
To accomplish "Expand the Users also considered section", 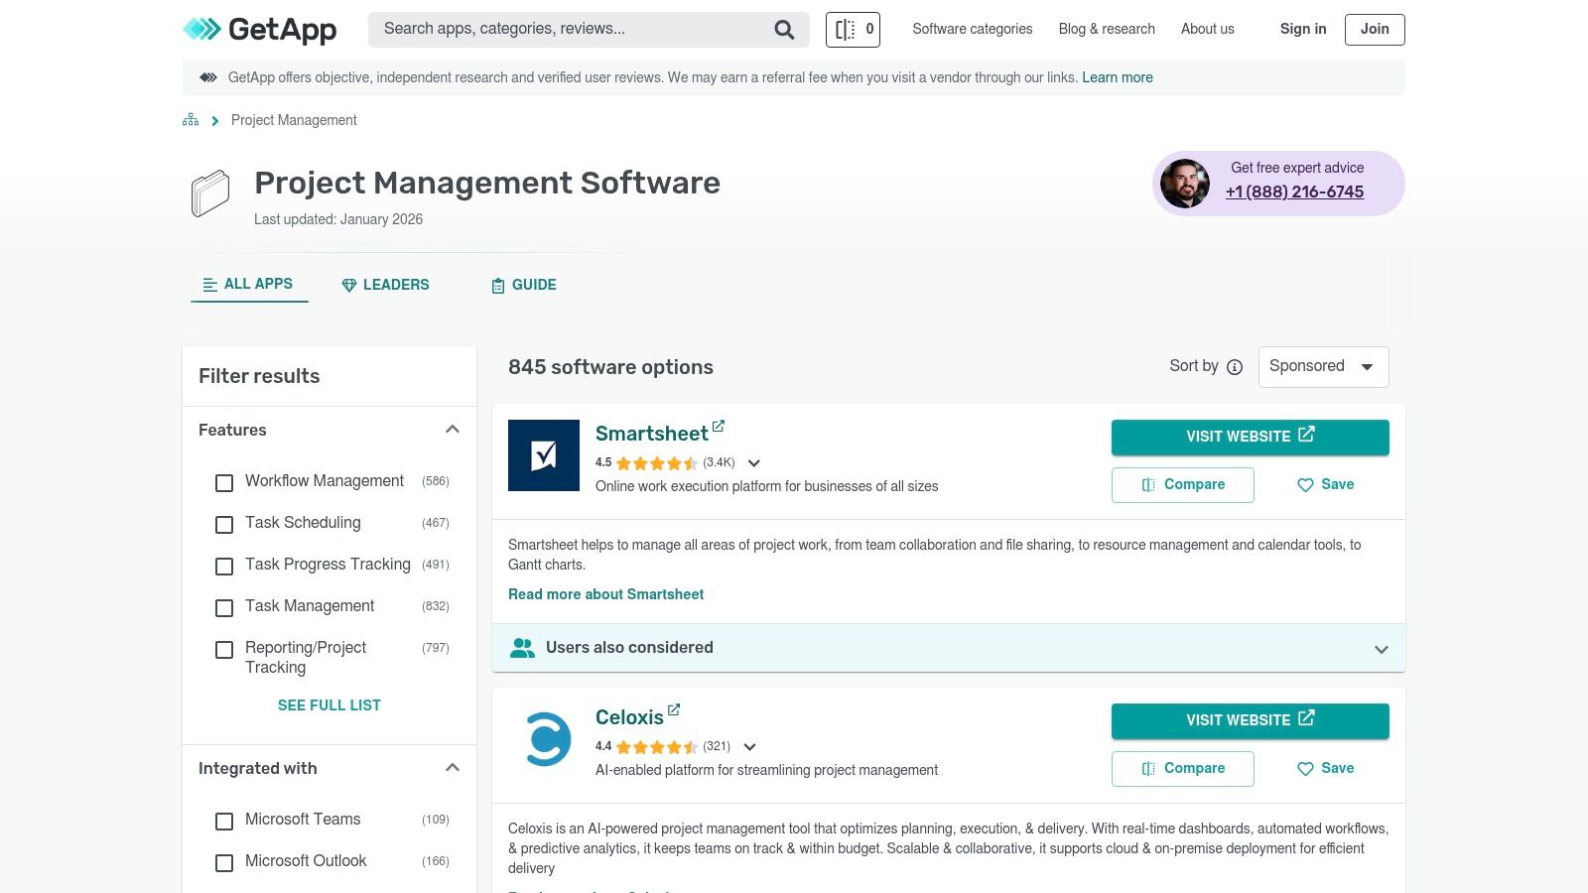I will [1381, 649].
